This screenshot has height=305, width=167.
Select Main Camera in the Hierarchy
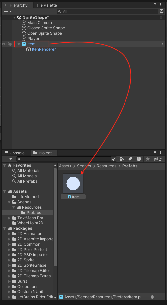tap(40, 23)
